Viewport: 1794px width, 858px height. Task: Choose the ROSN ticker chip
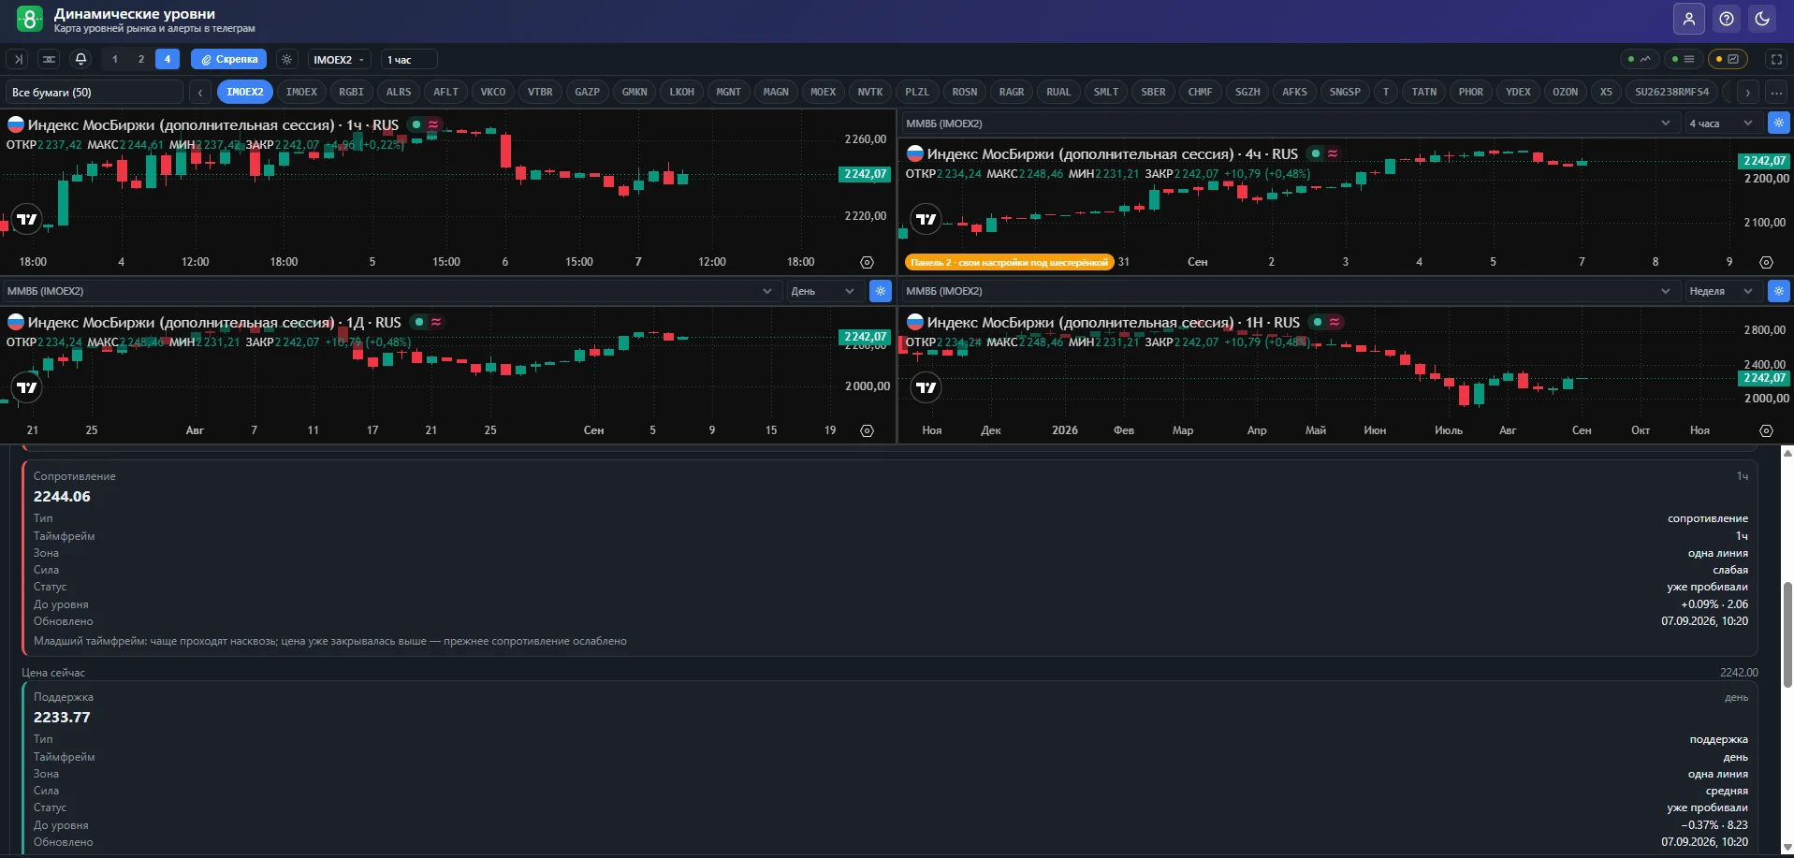(964, 92)
